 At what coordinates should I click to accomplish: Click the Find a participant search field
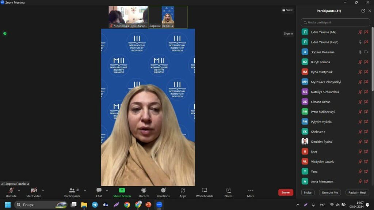335,22
